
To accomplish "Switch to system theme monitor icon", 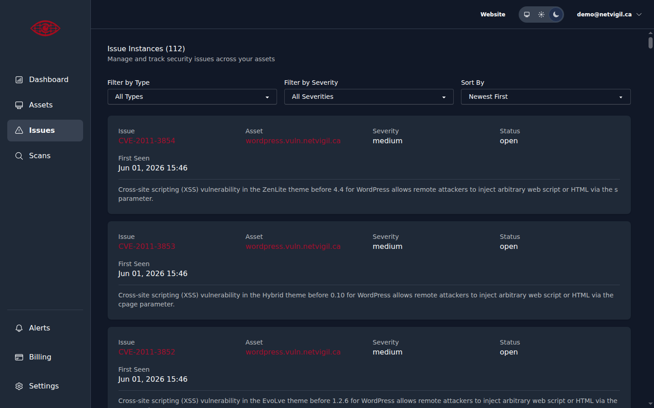I will pyautogui.click(x=527, y=15).
